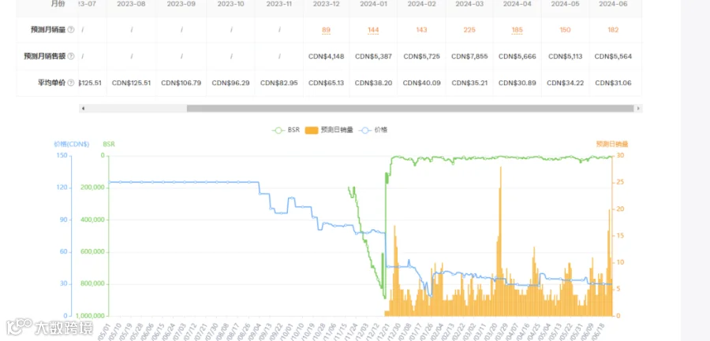Click help icon beside 预测月销量

click(x=71, y=30)
